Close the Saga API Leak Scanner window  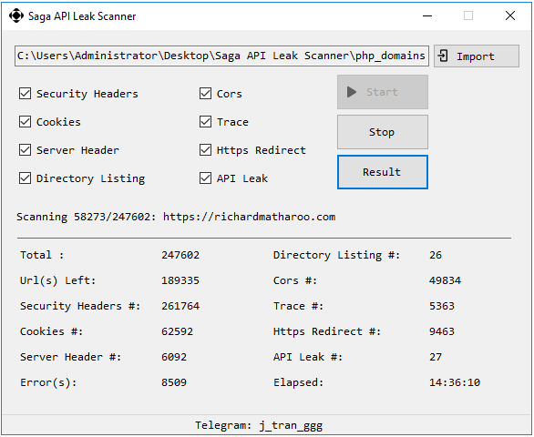pyautogui.click(x=510, y=15)
